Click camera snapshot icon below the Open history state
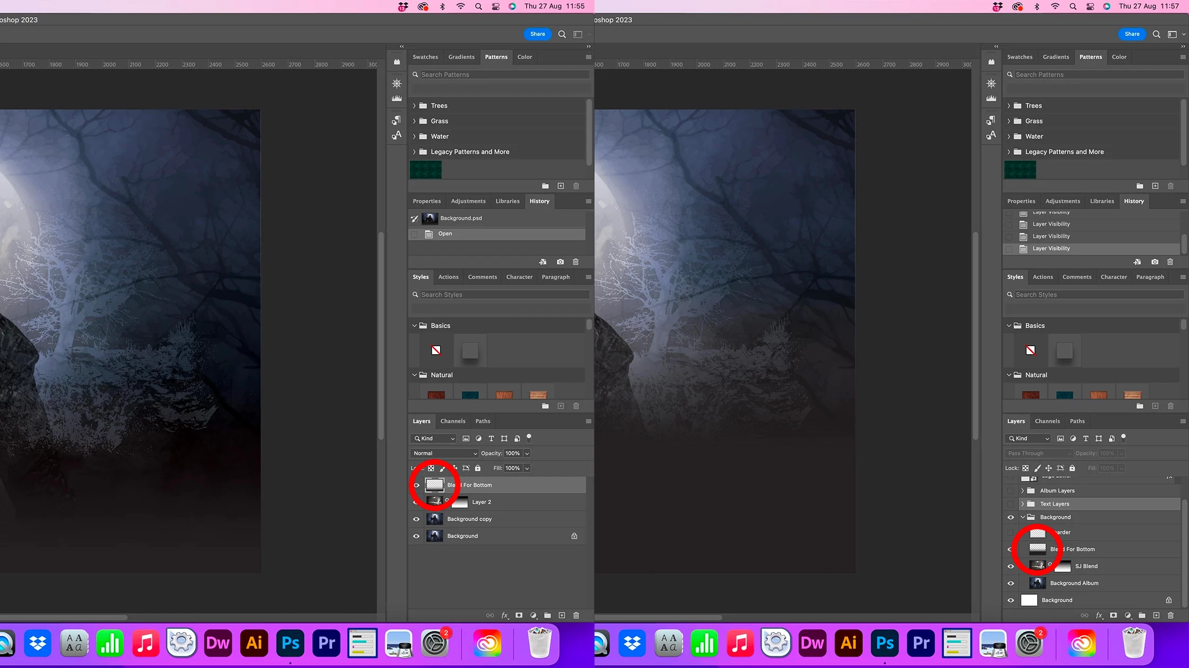 coord(560,262)
